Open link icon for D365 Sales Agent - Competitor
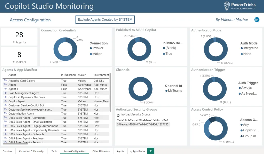264x154 pixels. tap(5, 118)
